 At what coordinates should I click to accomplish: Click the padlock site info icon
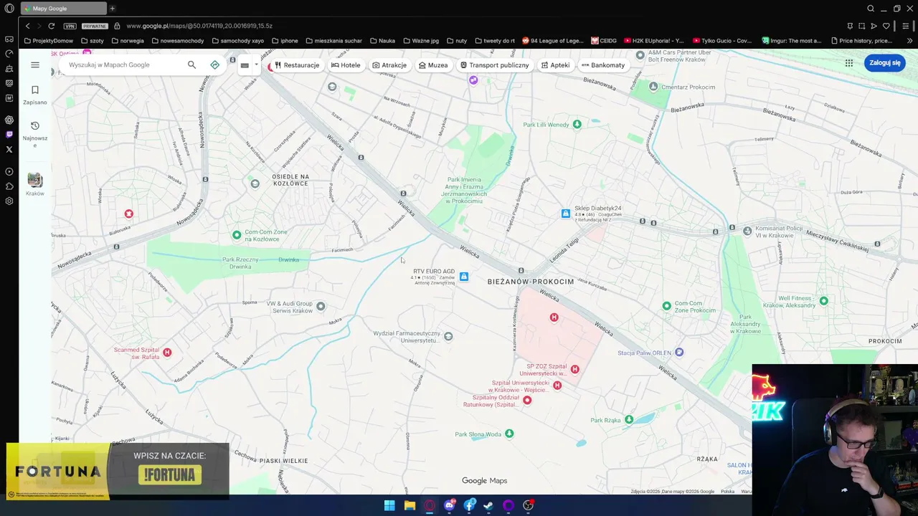point(117,26)
